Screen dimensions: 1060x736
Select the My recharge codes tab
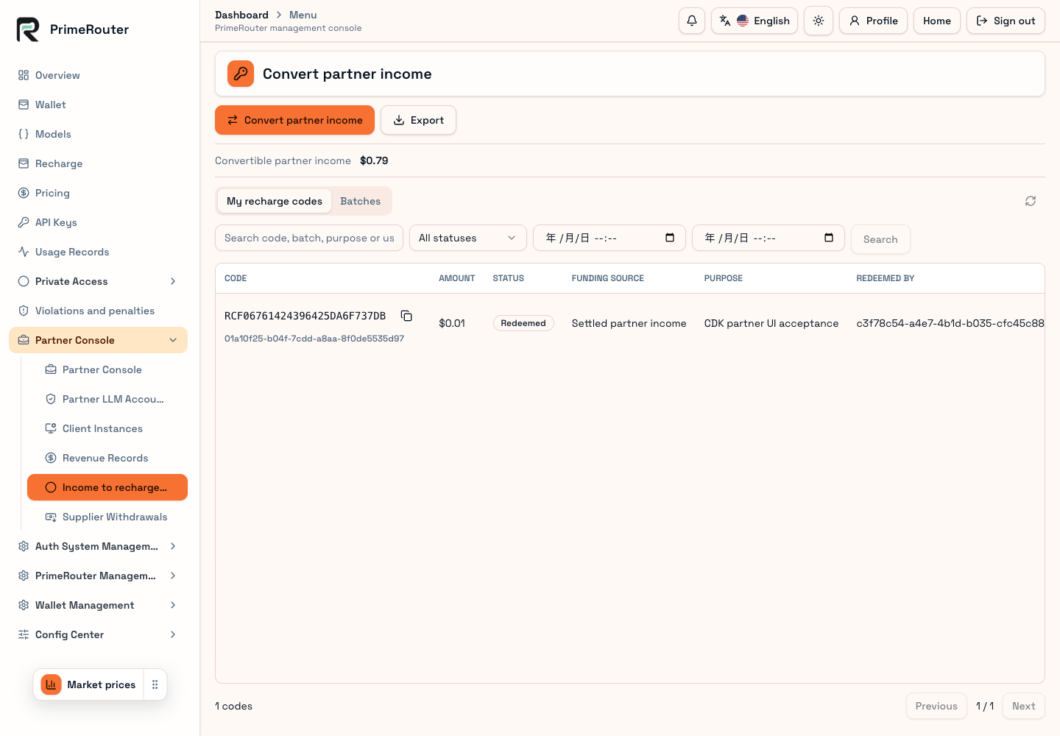point(275,201)
